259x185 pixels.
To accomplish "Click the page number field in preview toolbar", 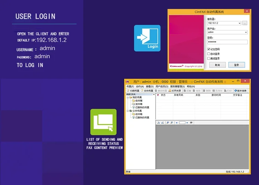I will (182, 123).
